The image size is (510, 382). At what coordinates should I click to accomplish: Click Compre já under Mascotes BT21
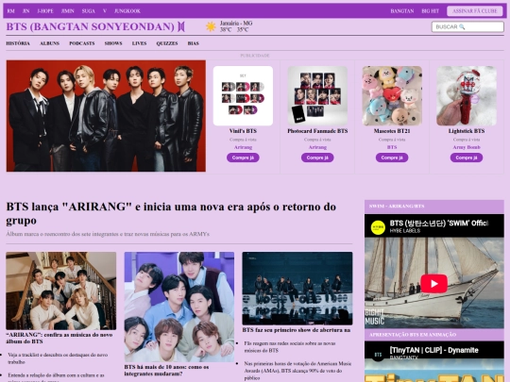point(392,158)
